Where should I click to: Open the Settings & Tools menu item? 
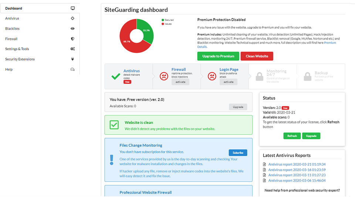pyautogui.click(x=17, y=49)
